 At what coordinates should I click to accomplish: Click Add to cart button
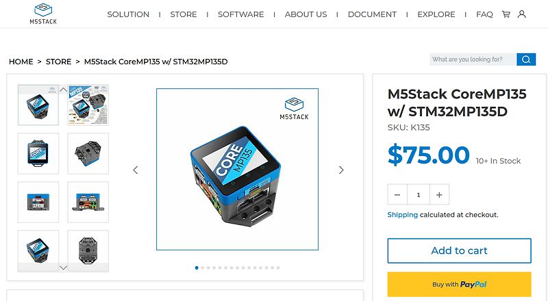(x=459, y=250)
